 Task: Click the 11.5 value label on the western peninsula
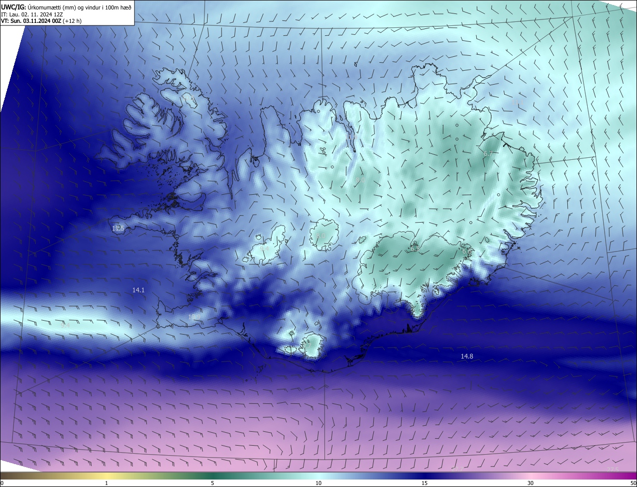118,228
